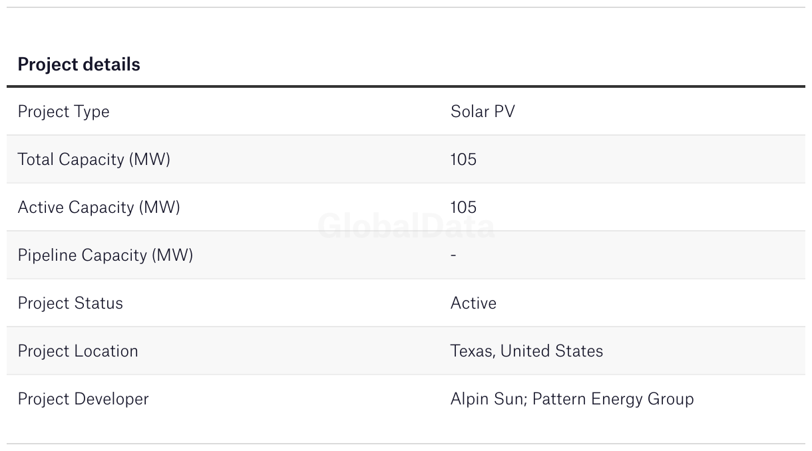Select the Active Capacity (MW) label

pyautogui.click(x=99, y=208)
